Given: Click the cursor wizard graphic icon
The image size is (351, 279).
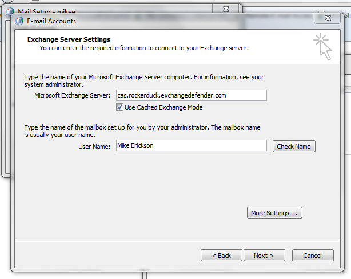Looking at the screenshot, I should pyautogui.click(x=322, y=46).
